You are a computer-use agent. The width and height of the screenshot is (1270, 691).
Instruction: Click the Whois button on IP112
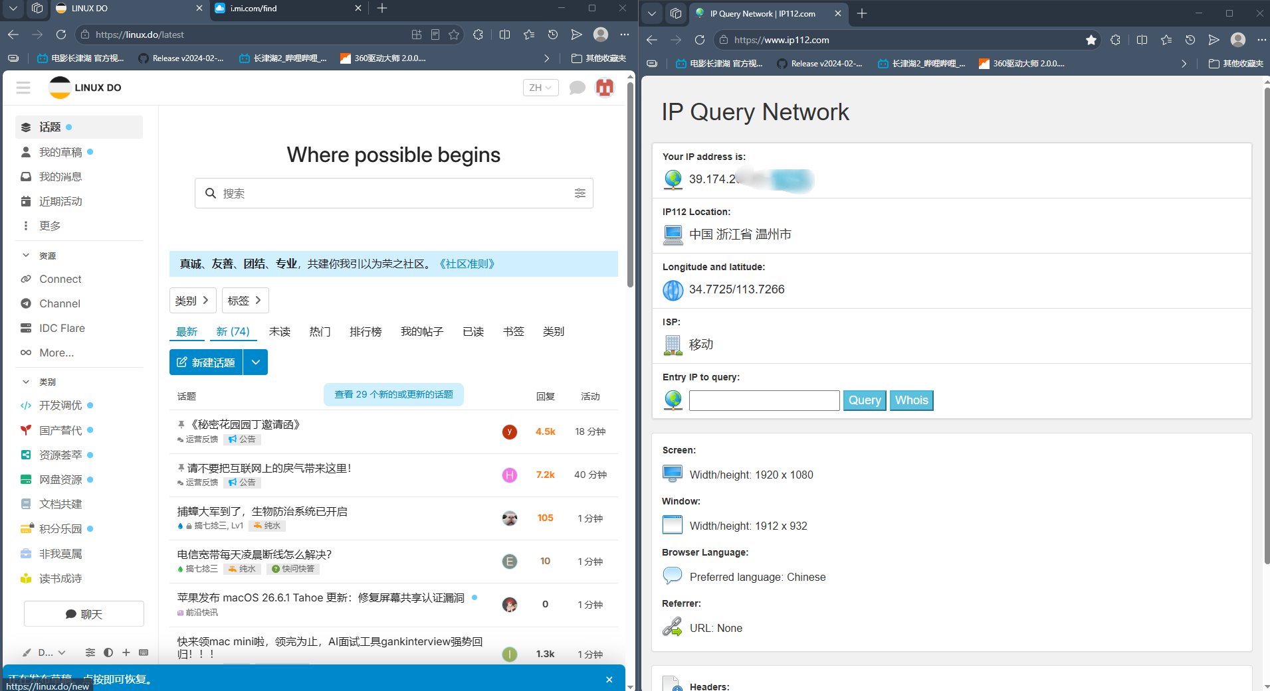click(x=912, y=400)
